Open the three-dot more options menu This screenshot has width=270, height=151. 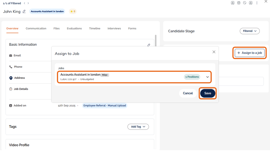pyautogui.click(x=257, y=3)
